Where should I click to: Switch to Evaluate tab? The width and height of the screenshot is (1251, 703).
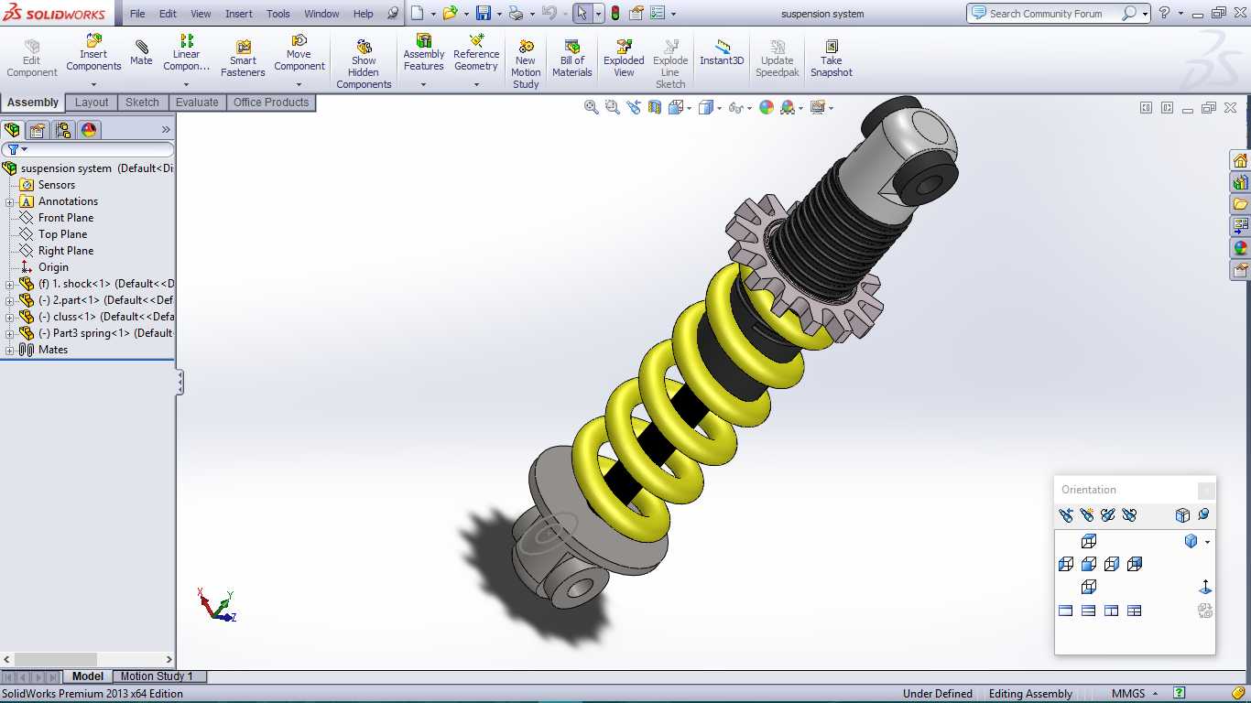coord(197,103)
